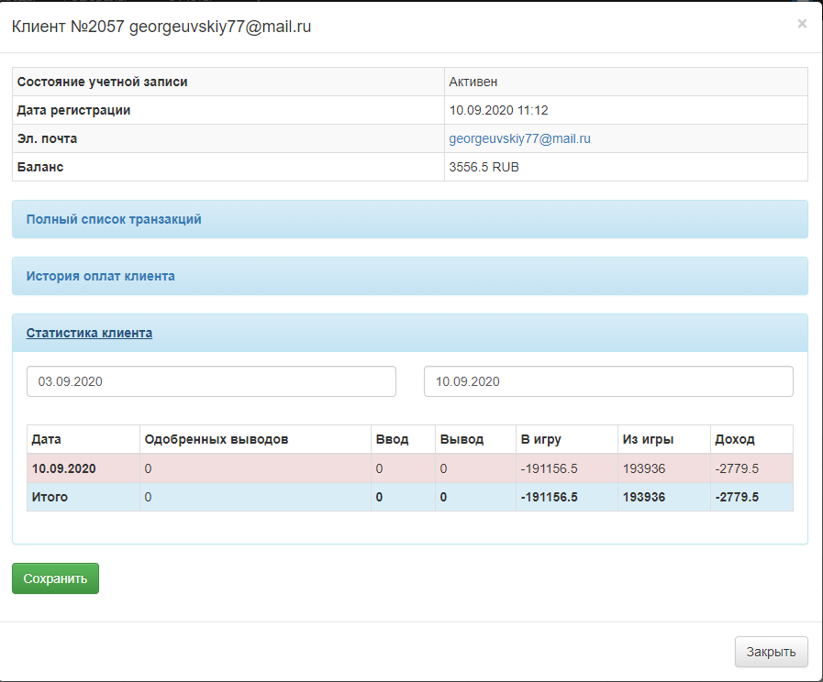Viewport: 823px width, 682px height.
Task: Click the start date field 03.09.2020
Action: (211, 381)
